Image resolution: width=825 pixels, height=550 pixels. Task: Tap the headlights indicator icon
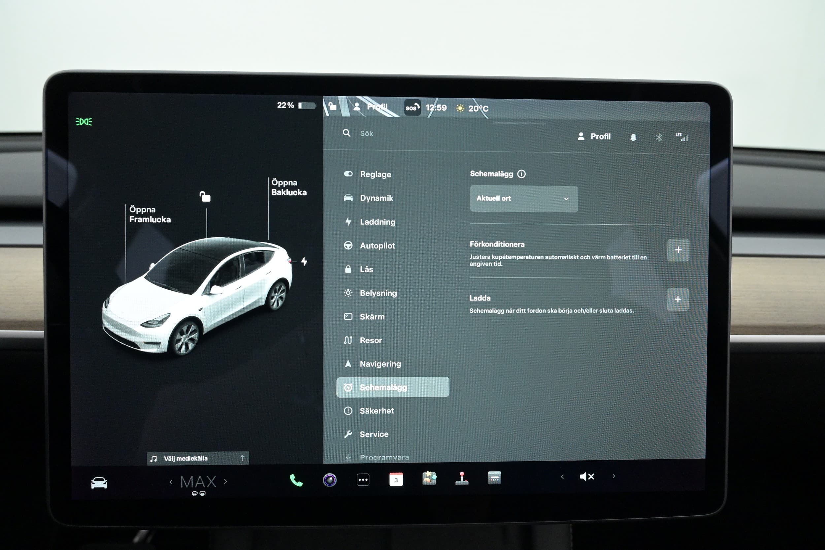click(x=84, y=122)
